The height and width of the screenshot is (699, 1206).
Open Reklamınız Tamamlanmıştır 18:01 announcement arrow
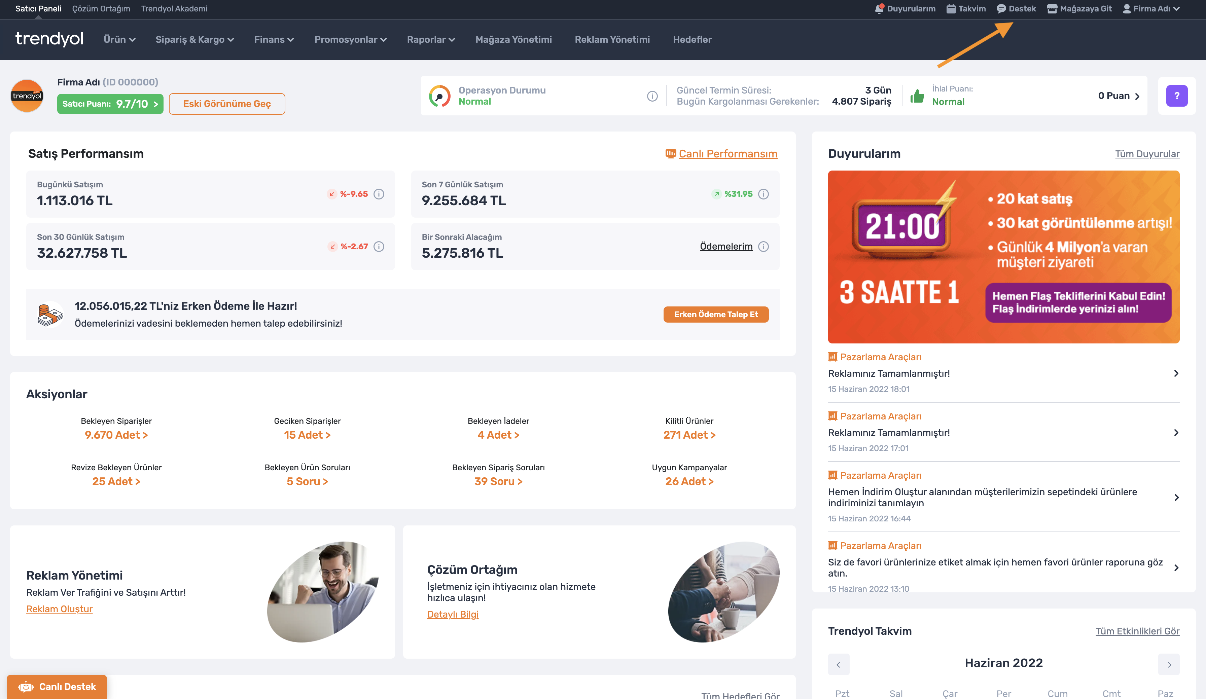1176,373
